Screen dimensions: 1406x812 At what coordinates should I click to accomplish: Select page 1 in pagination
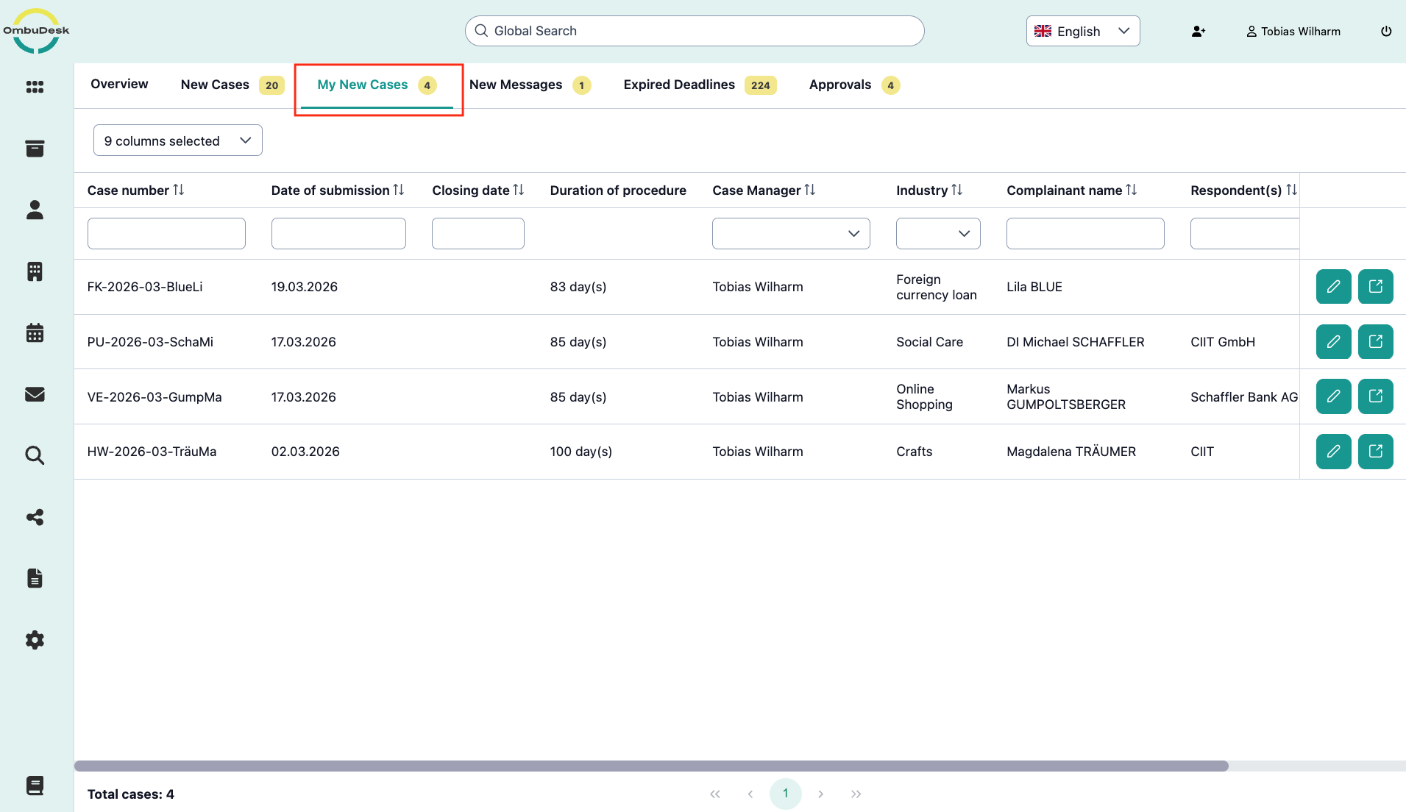pyautogui.click(x=786, y=794)
